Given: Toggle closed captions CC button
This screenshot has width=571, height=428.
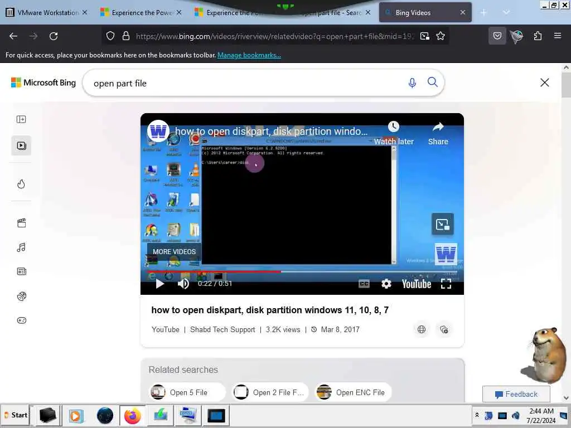Looking at the screenshot, I should 364,284.
